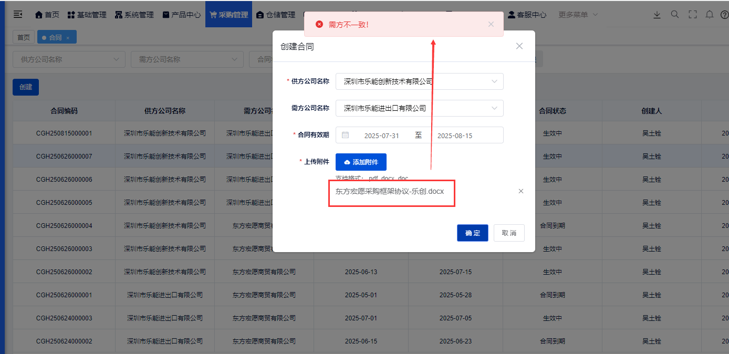Remove attachment 东方宏愿采购框架协议-乐创.docx

coord(520,191)
